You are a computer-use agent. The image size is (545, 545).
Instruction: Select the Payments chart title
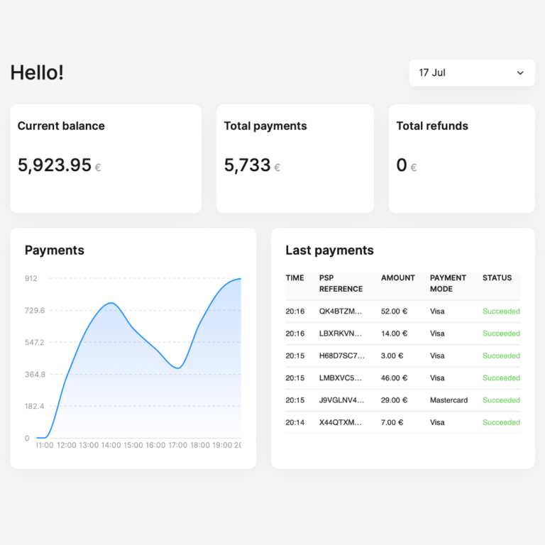(55, 251)
